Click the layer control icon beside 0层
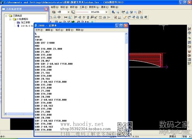Viewport: 192px width, 139px height. click(x=54, y=12)
